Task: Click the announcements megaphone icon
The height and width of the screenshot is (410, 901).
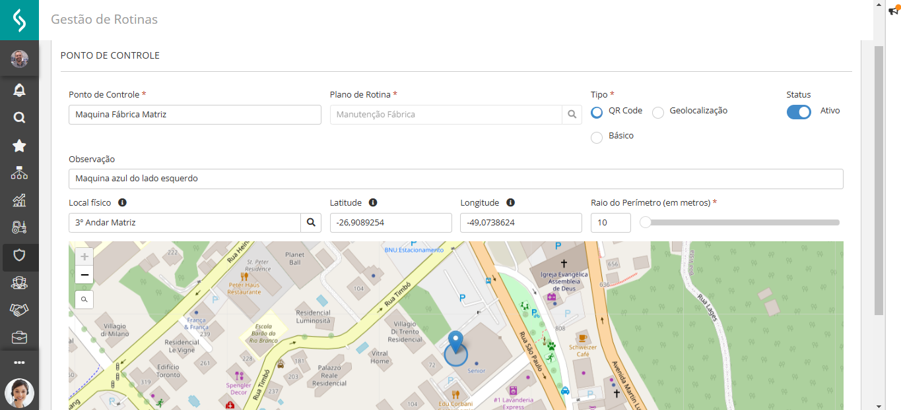Action: [x=894, y=10]
